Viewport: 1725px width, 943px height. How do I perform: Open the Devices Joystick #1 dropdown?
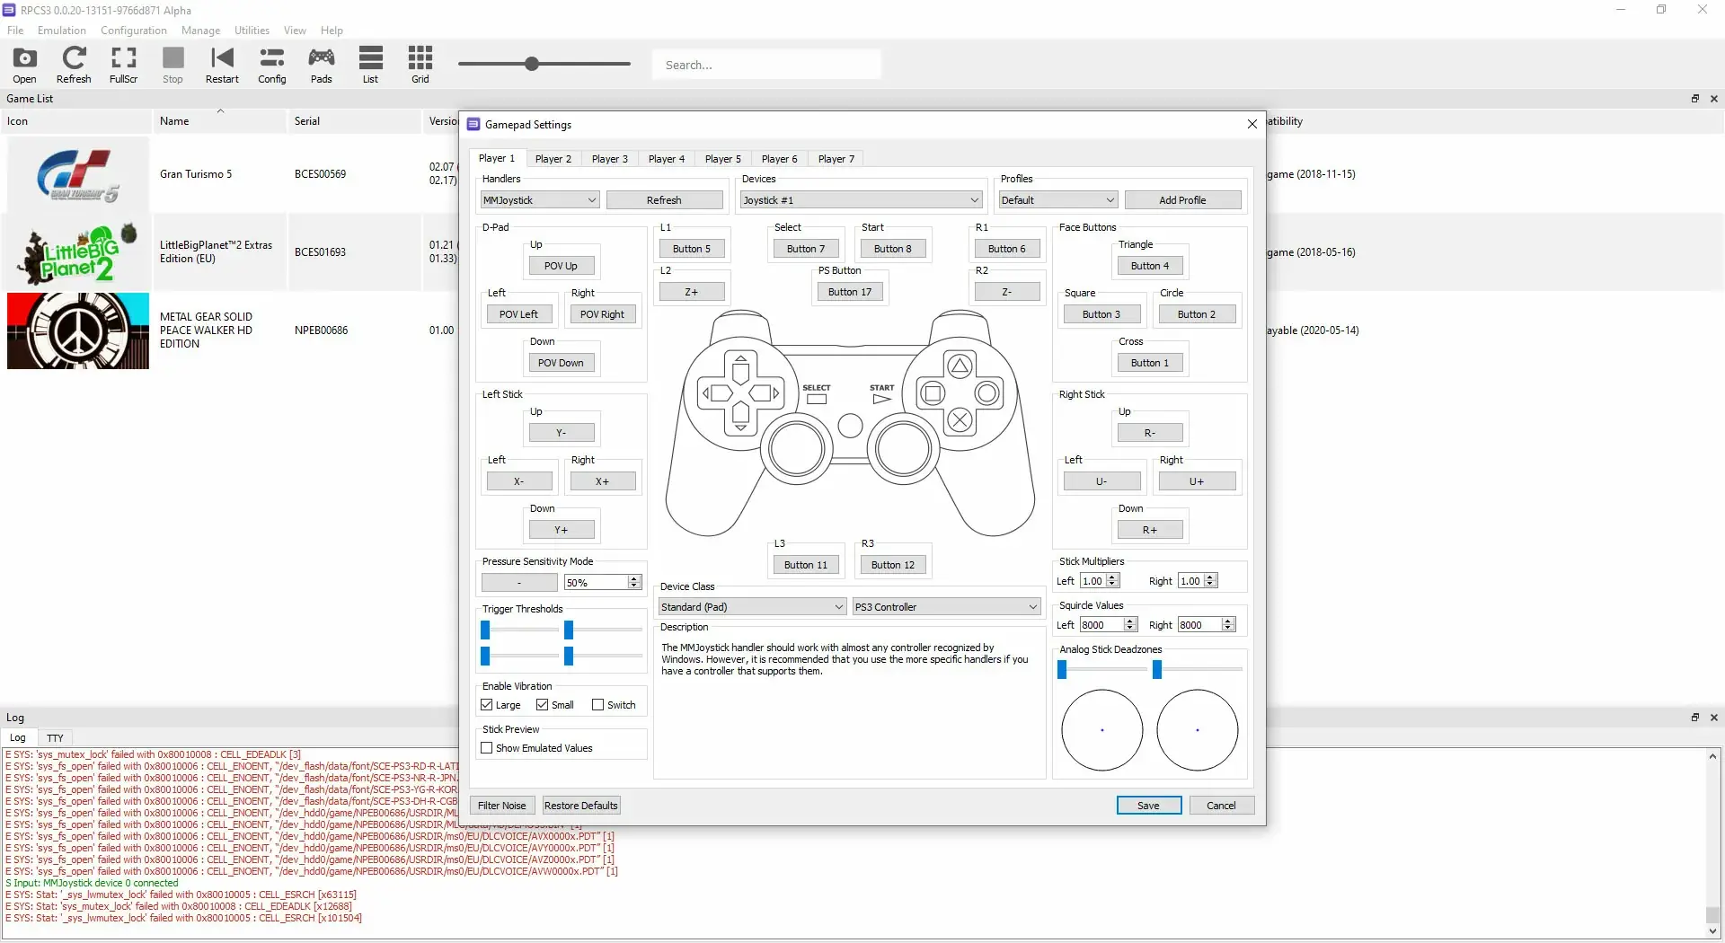pyautogui.click(x=861, y=200)
